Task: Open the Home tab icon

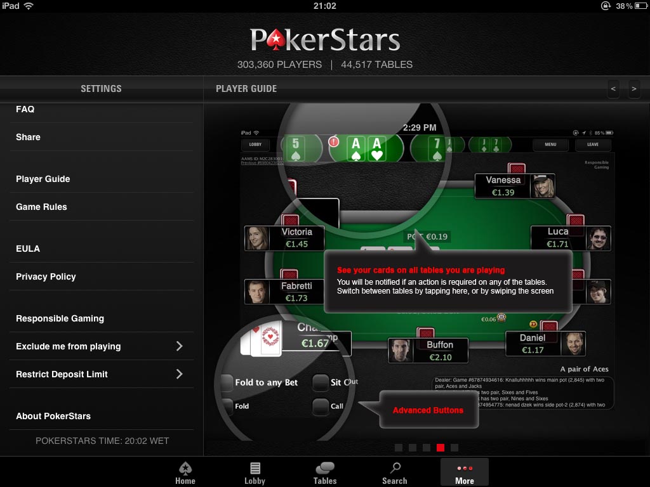Action: coord(185,469)
